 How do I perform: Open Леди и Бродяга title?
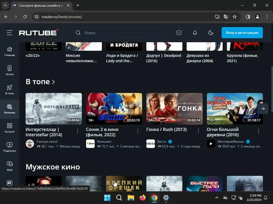pos(122,58)
